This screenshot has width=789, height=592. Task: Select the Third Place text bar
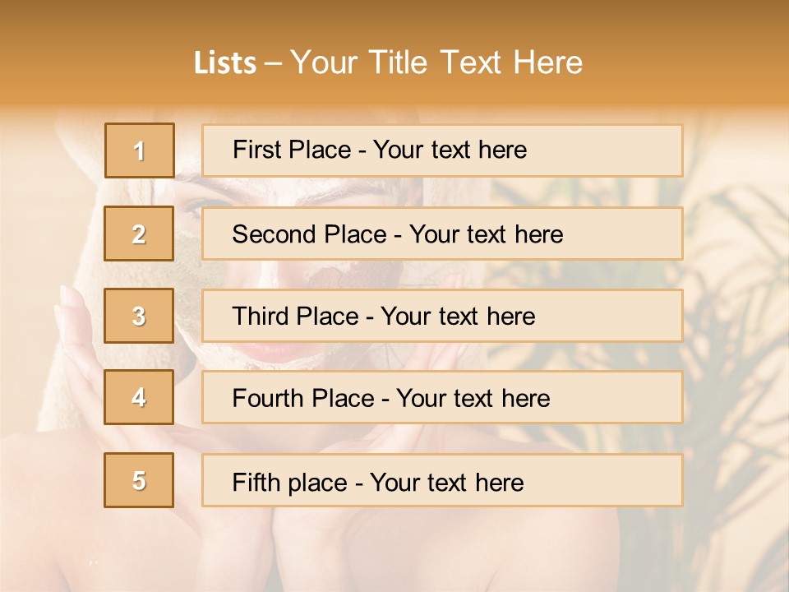(442, 316)
